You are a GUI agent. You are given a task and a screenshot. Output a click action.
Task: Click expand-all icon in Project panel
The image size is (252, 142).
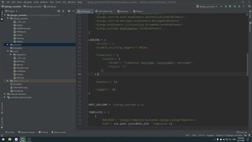[63, 11]
